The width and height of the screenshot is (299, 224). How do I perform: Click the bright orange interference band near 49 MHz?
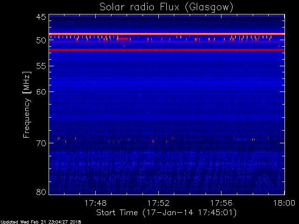pos(167,34)
